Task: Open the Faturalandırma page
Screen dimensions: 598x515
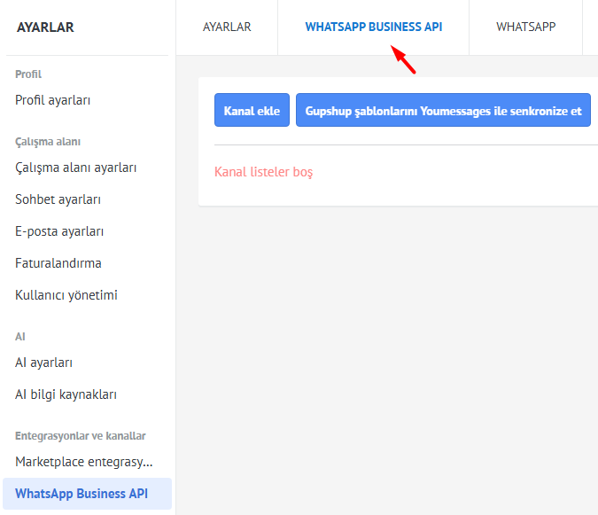Action: [x=58, y=263]
